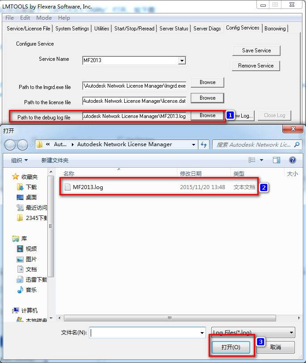Image resolution: width=306 pixels, height=363 pixels.
Task: Expand the Service Name MF2013 dropdown
Action: click(182, 61)
